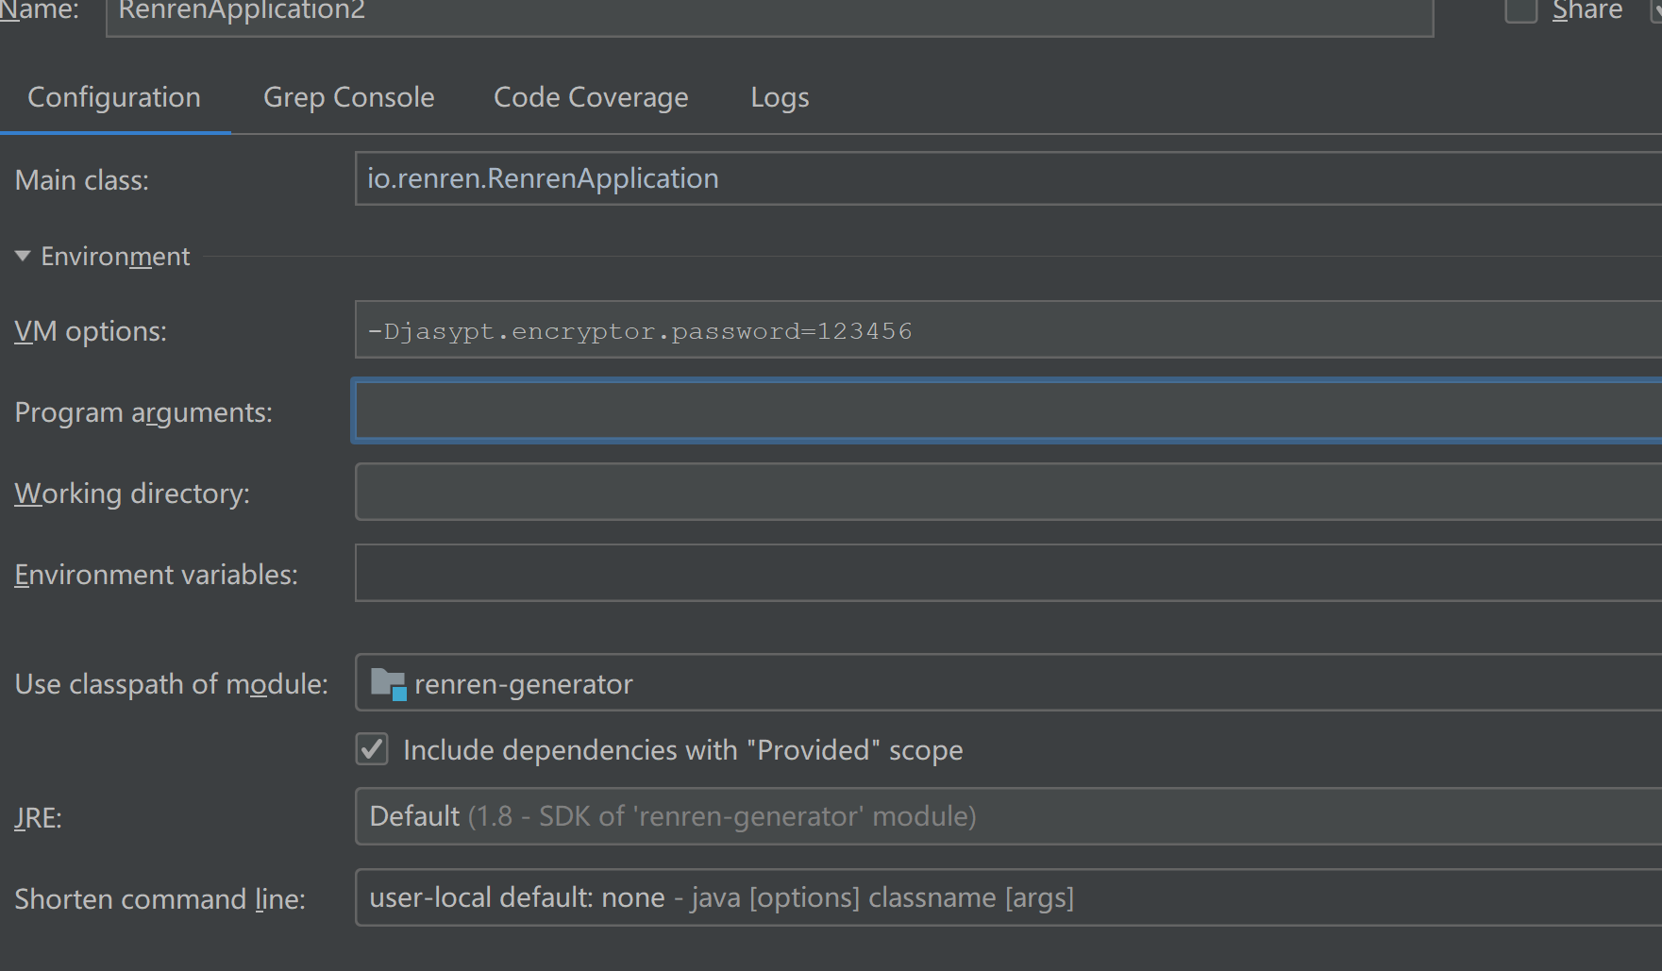Screen dimensions: 1662x971
Task: Click the Environment section label
Action: [x=115, y=257]
